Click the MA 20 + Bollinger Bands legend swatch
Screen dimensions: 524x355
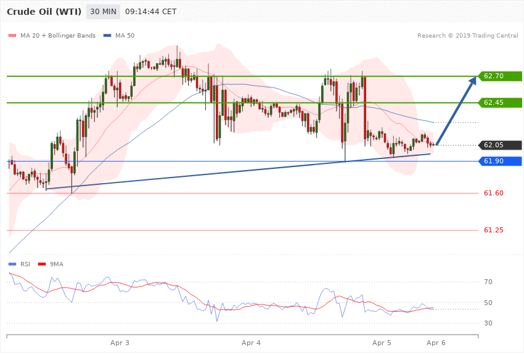(x=12, y=36)
